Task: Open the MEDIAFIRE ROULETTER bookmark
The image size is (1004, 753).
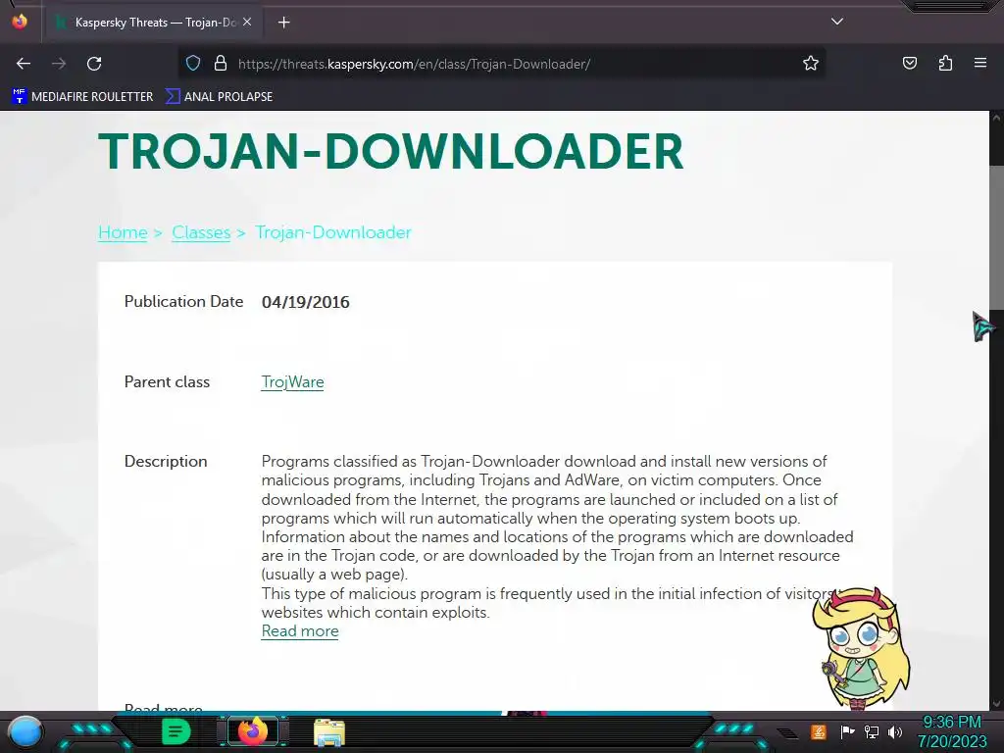Action: click(x=82, y=97)
